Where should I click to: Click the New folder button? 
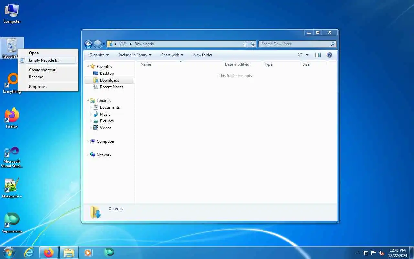(203, 55)
